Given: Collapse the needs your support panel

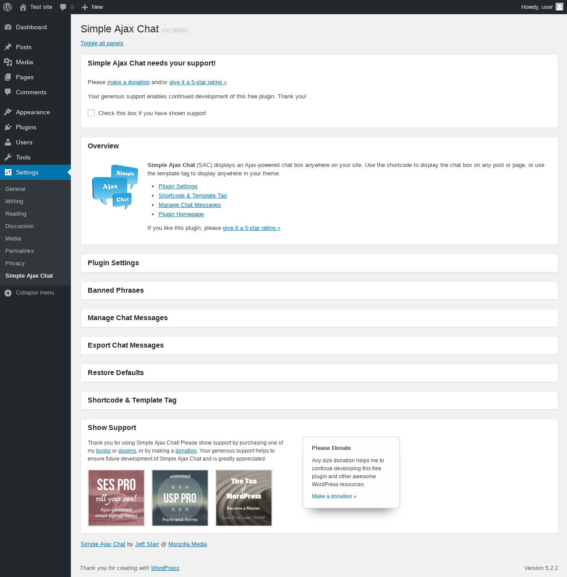Looking at the screenshot, I should [x=319, y=63].
